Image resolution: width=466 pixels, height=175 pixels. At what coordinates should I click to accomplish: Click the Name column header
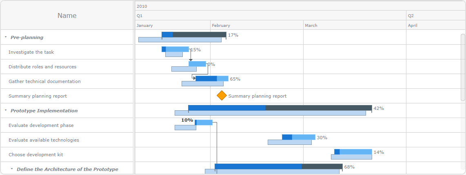click(67, 15)
